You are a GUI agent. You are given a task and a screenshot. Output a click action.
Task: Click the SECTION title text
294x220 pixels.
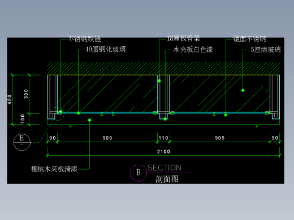tap(165, 168)
